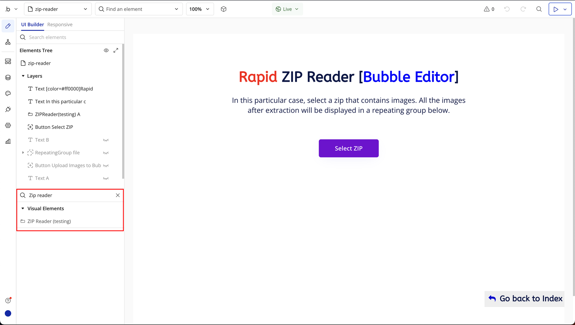Switch to the Responsive tab
The image size is (575, 325).
(x=60, y=24)
